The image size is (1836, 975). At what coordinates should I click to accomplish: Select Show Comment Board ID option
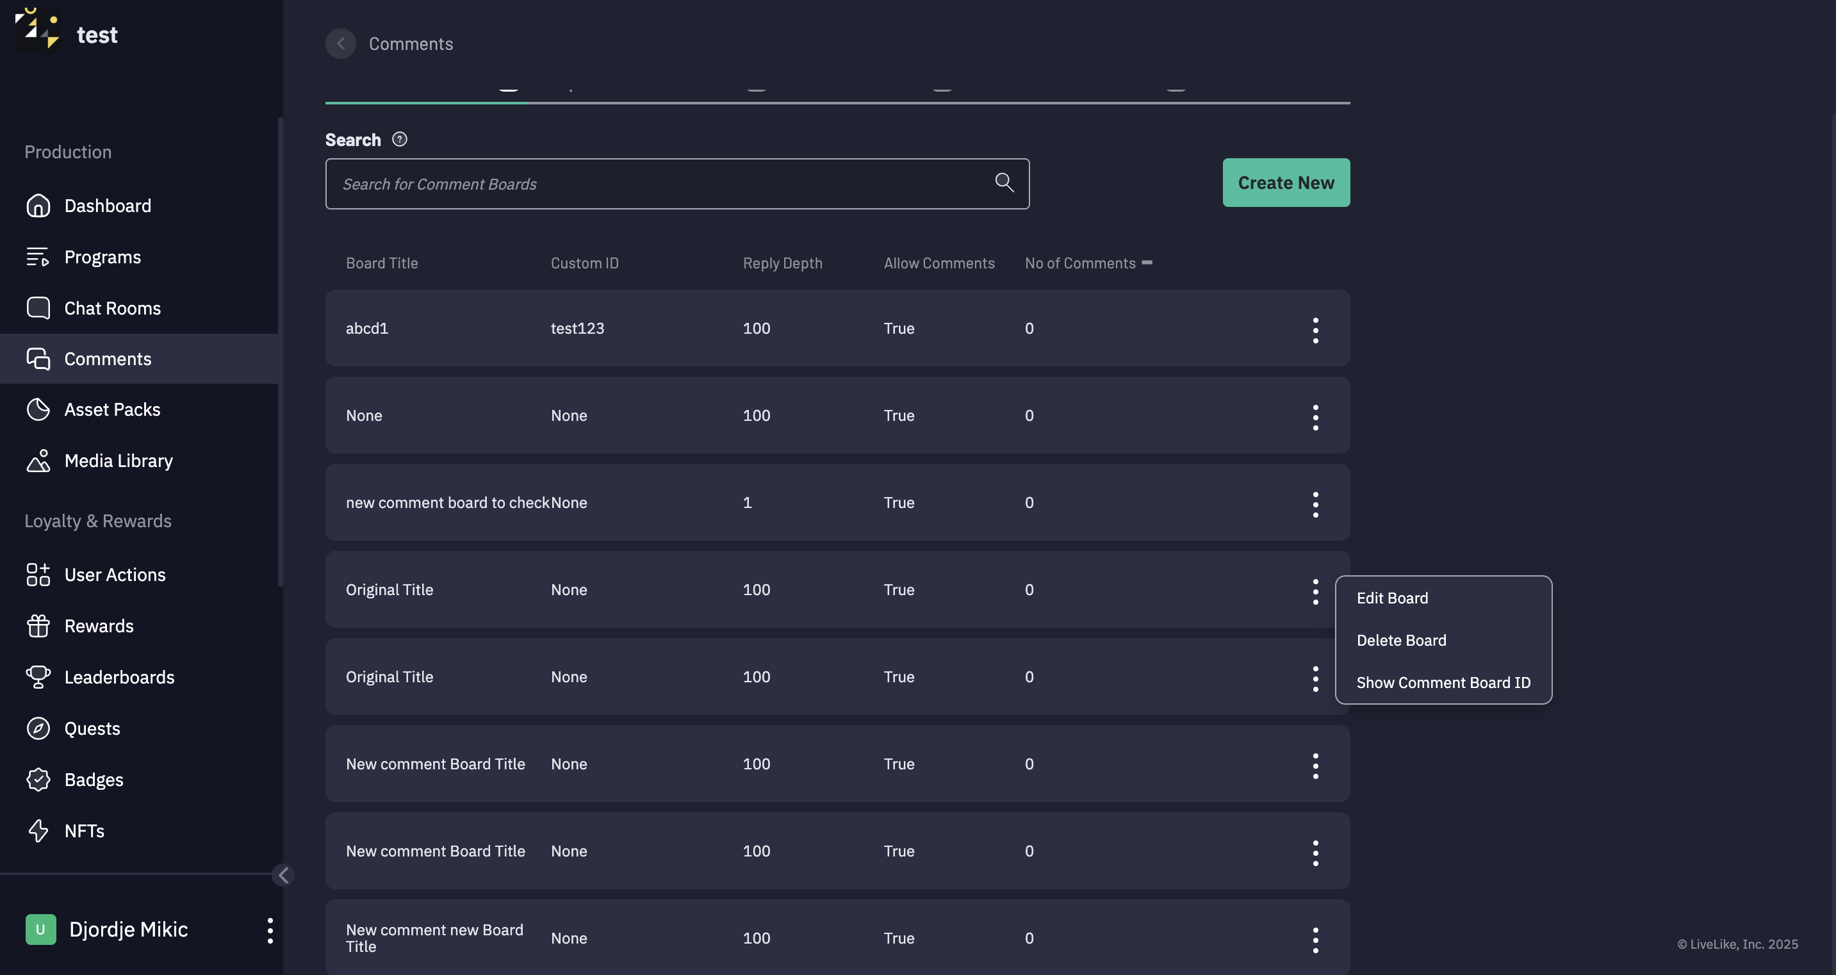click(x=1443, y=683)
